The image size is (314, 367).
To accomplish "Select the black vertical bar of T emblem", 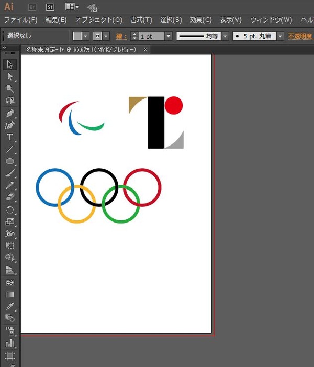I will (x=156, y=123).
